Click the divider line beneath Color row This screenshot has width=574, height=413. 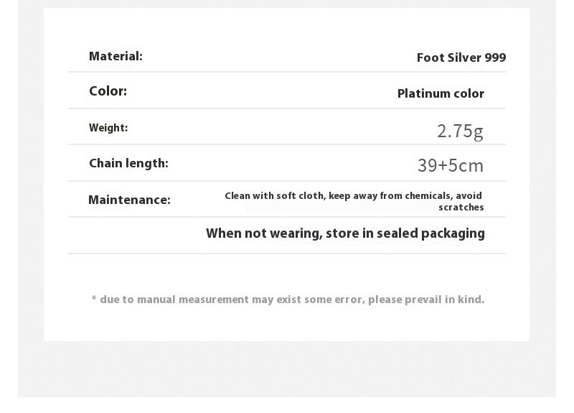287,108
